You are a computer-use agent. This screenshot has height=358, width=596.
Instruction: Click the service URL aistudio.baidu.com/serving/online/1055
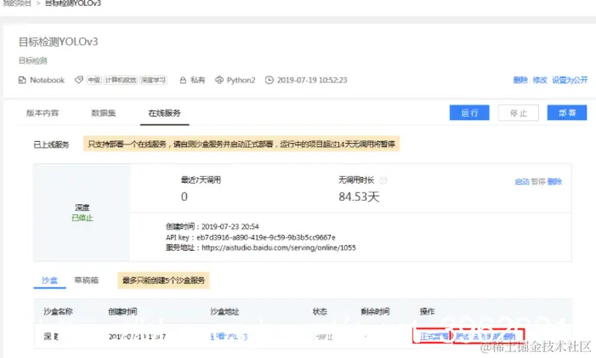279,247
